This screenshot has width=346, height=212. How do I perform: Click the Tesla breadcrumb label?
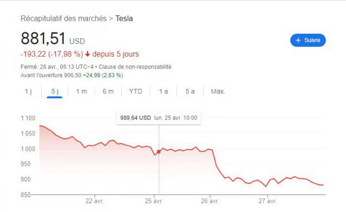[124, 19]
